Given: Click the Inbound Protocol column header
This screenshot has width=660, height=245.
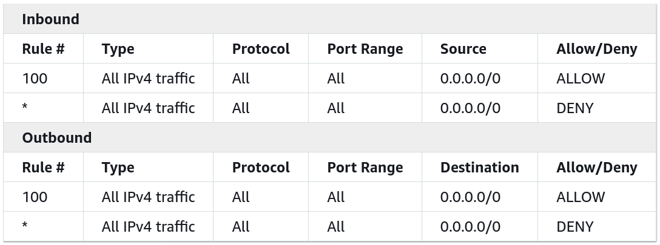Looking at the screenshot, I should (x=261, y=49).
